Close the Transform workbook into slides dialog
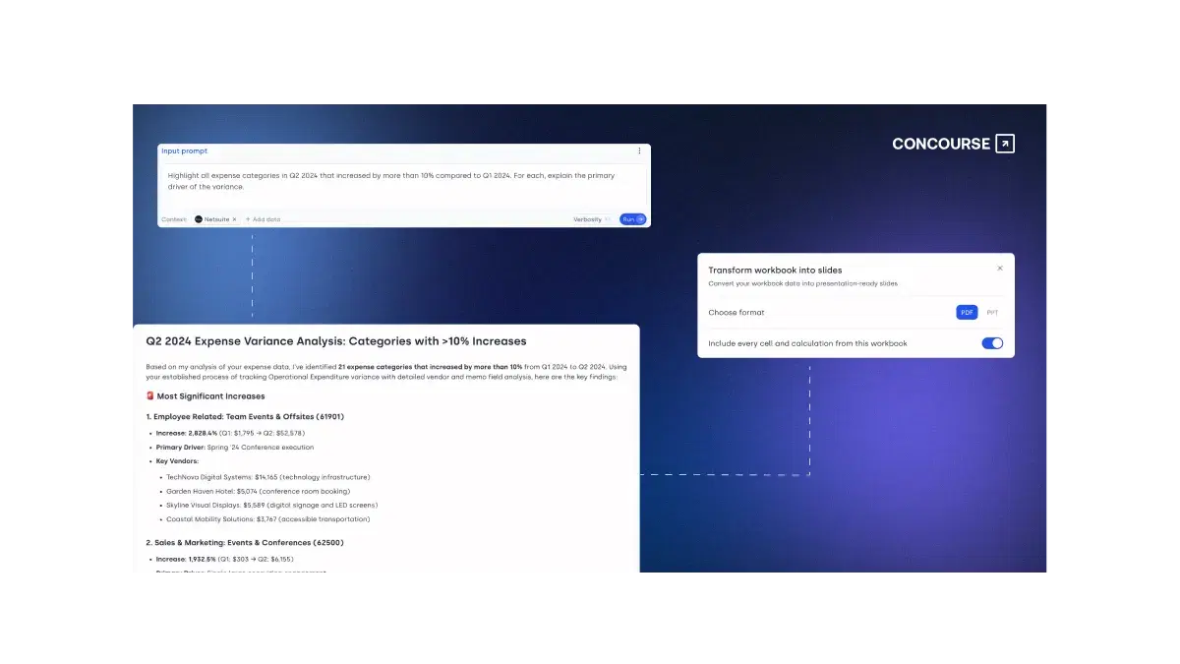 (1000, 269)
